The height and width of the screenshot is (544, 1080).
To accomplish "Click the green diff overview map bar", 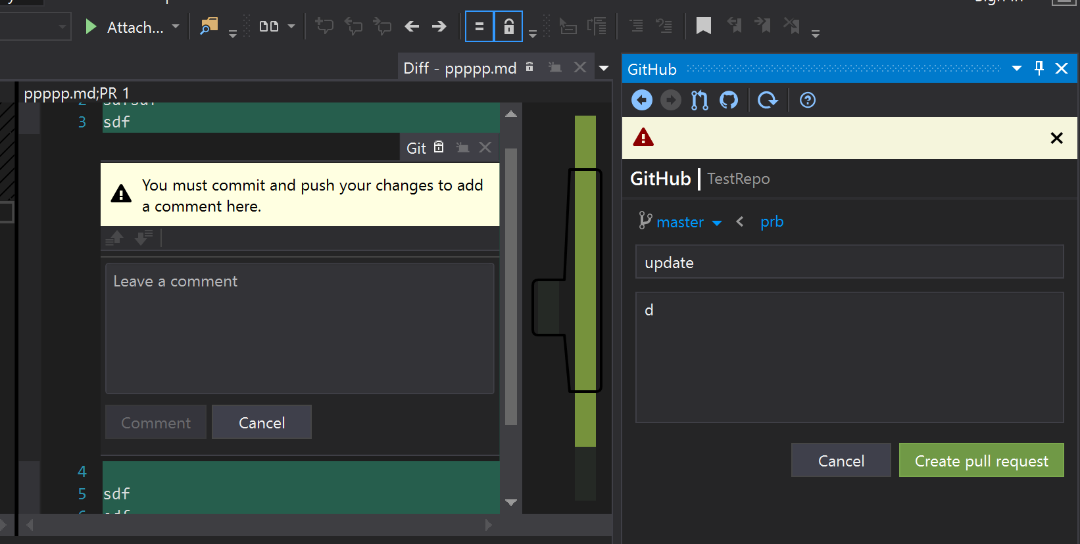I will [585, 281].
